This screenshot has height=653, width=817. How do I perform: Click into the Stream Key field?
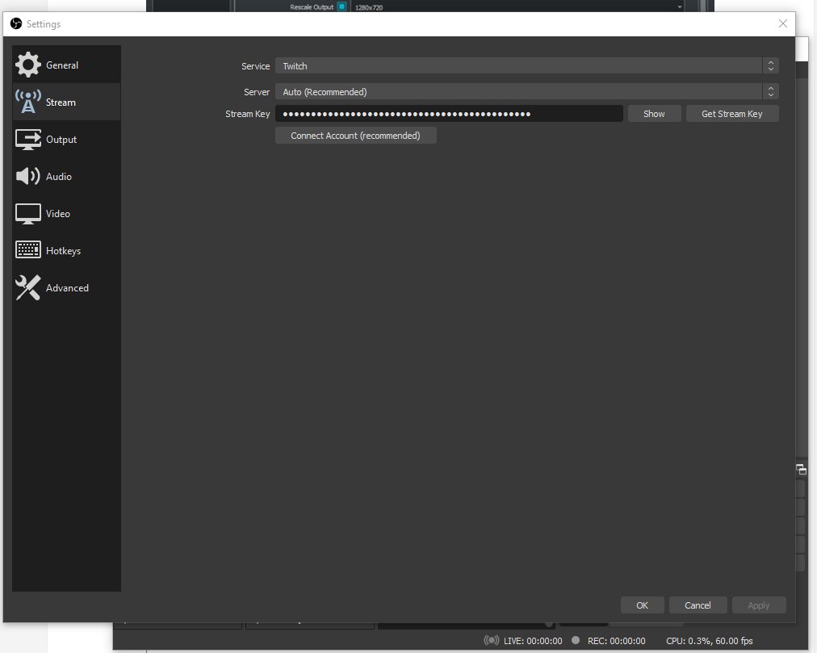point(449,114)
